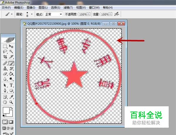This screenshot has height=135, width=176.
Task: Click the brush tool options icon
Action: coord(7,14)
